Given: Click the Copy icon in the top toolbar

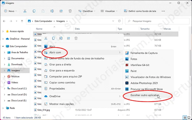Looking at the screenshot, I should [x=34, y=11].
